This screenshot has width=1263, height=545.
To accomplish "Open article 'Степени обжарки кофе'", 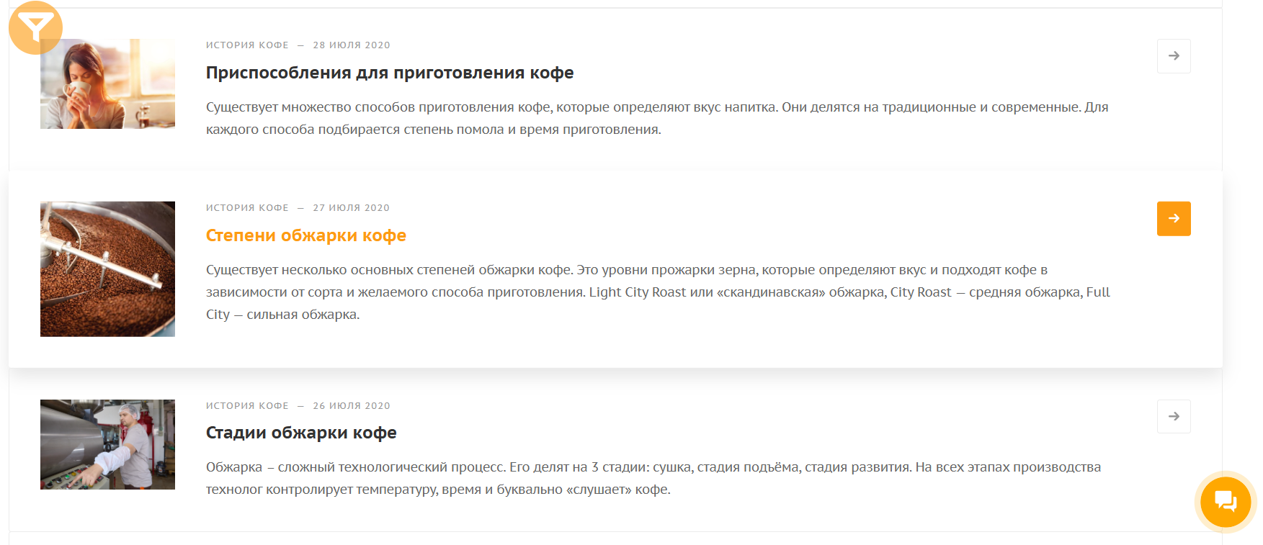I will pyautogui.click(x=305, y=235).
